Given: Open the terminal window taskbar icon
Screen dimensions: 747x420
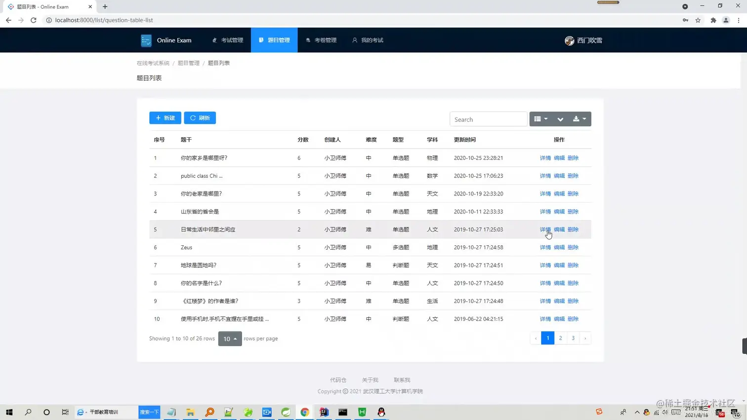Looking at the screenshot, I should click(x=343, y=412).
